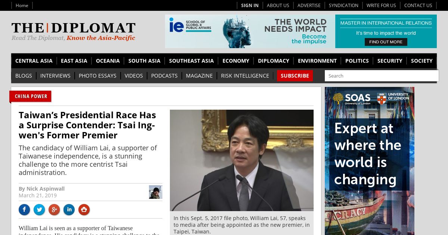Open the Syndication link
Image resolution: width=448 pixels, height=235 pixels.
tap(343, 5)
